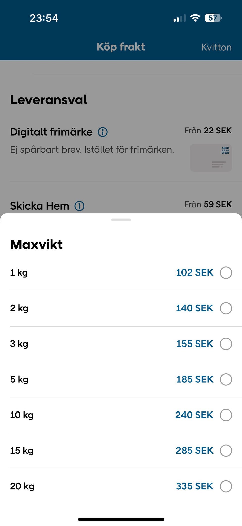Viewport: 242px width, 526px height.
Task: Choose the 3 kg weight option
Action: pyautogui.click(x=226, y=344)
